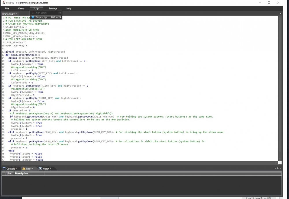Choose Stop script from the Script menu
Screen dimensions: 289x199
[46, 17]
